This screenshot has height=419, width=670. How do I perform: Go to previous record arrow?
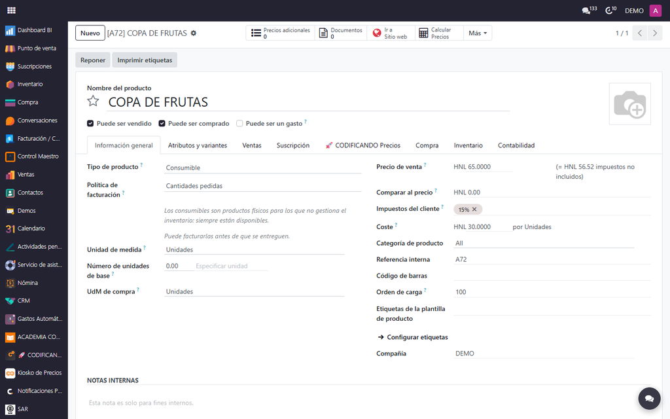[640, 33]
